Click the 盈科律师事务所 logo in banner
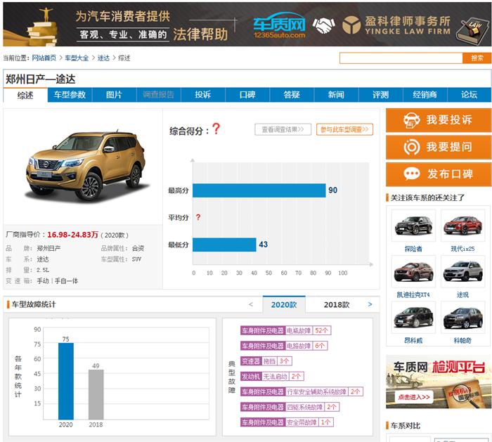Image resolution: width=492 pixels, height=442 pixels. tap(396, 25)
